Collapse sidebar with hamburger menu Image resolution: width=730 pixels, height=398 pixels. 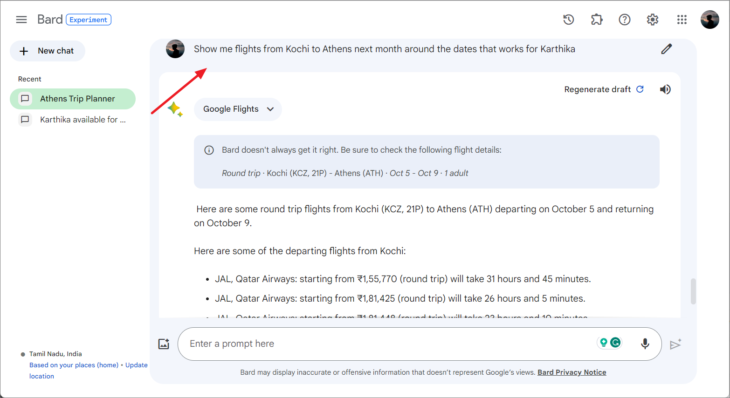[x=21, y=20]
